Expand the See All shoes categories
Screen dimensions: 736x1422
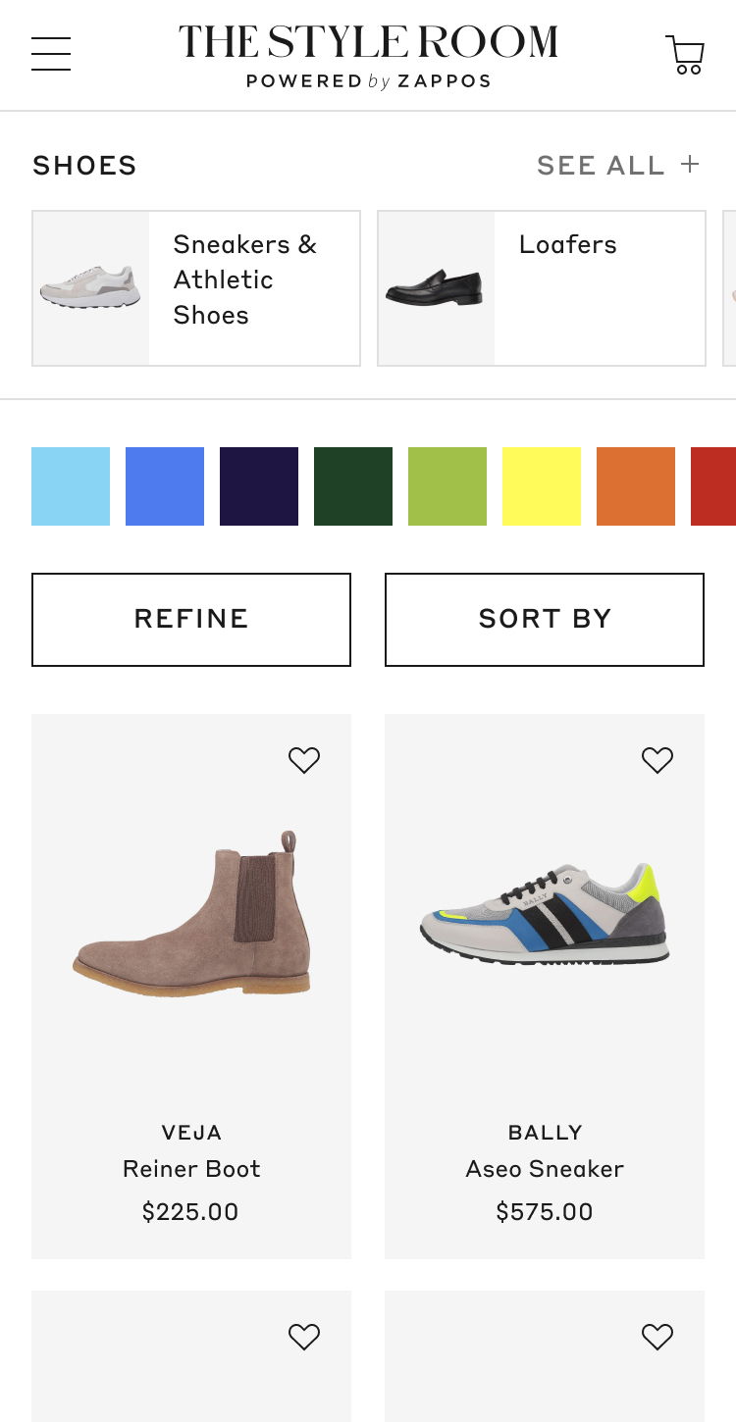pos(618,166)
